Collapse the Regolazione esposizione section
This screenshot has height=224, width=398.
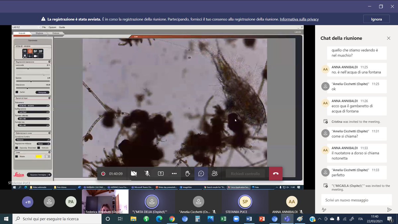click(x=49, y=62)
